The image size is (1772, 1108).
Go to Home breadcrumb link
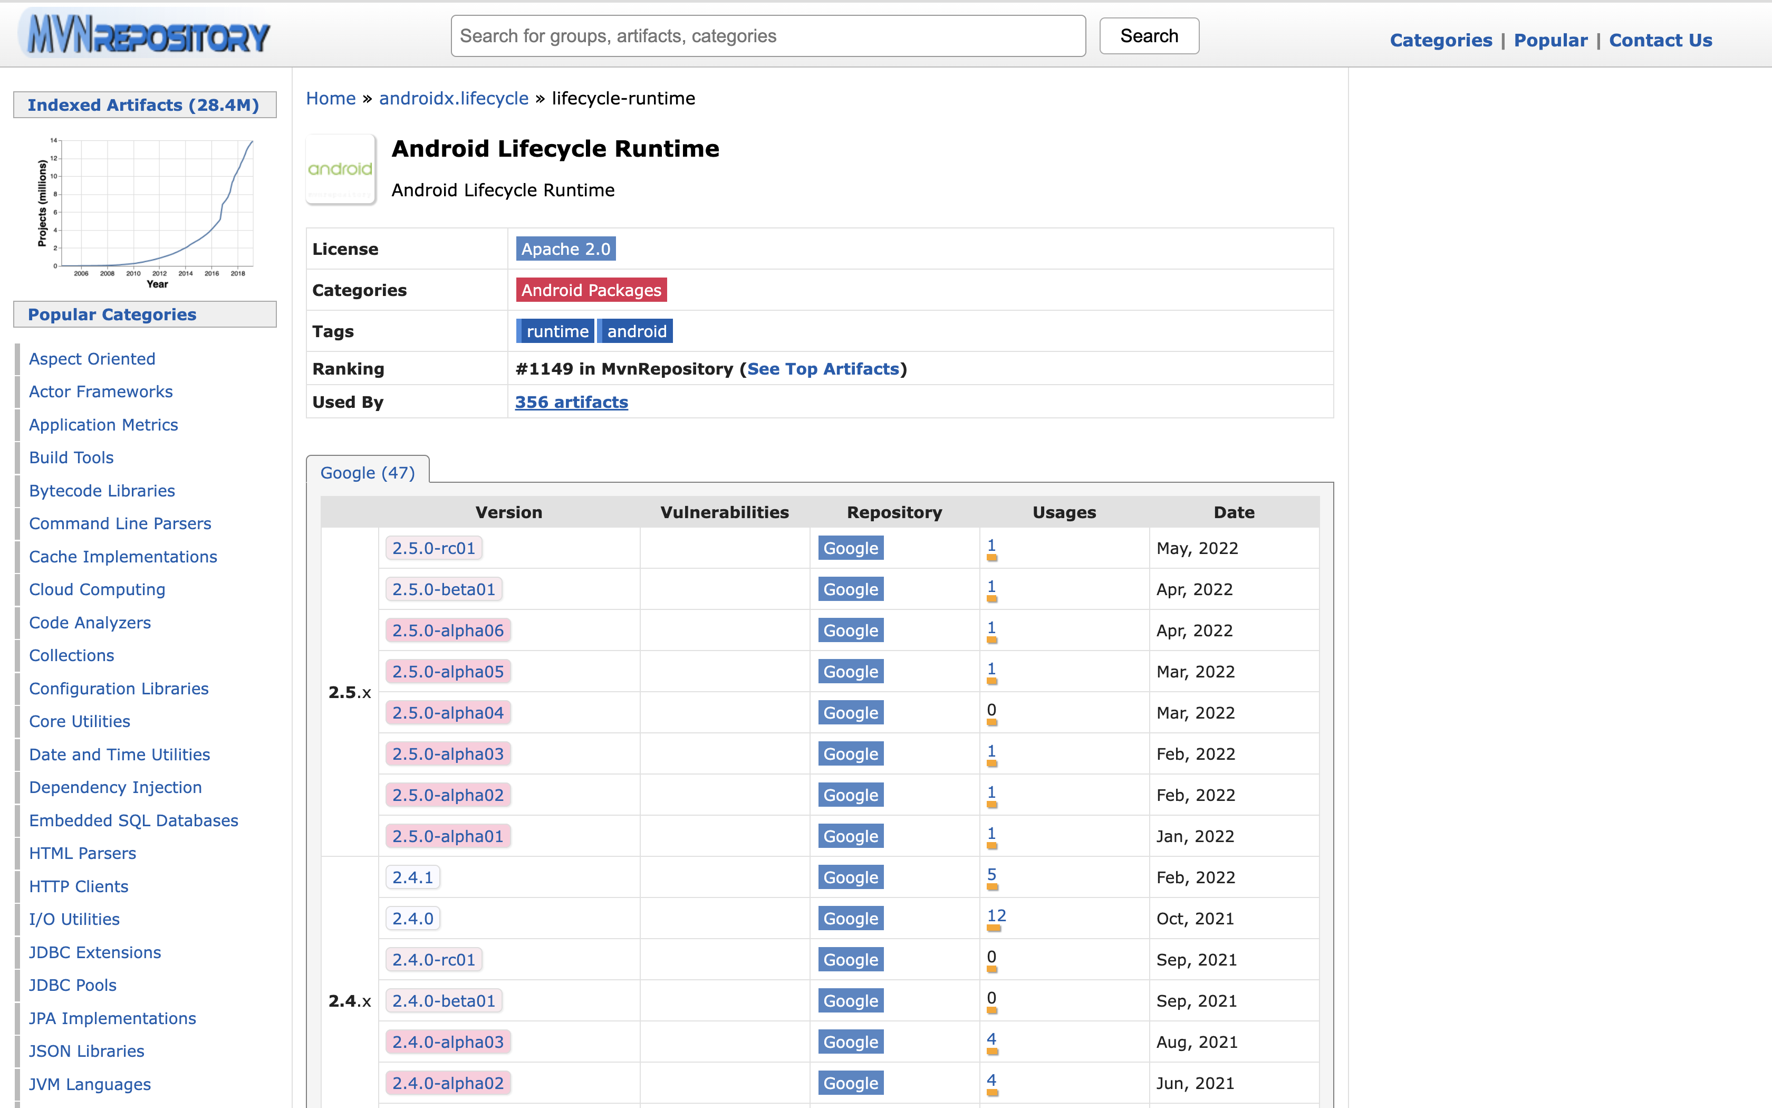331,98
